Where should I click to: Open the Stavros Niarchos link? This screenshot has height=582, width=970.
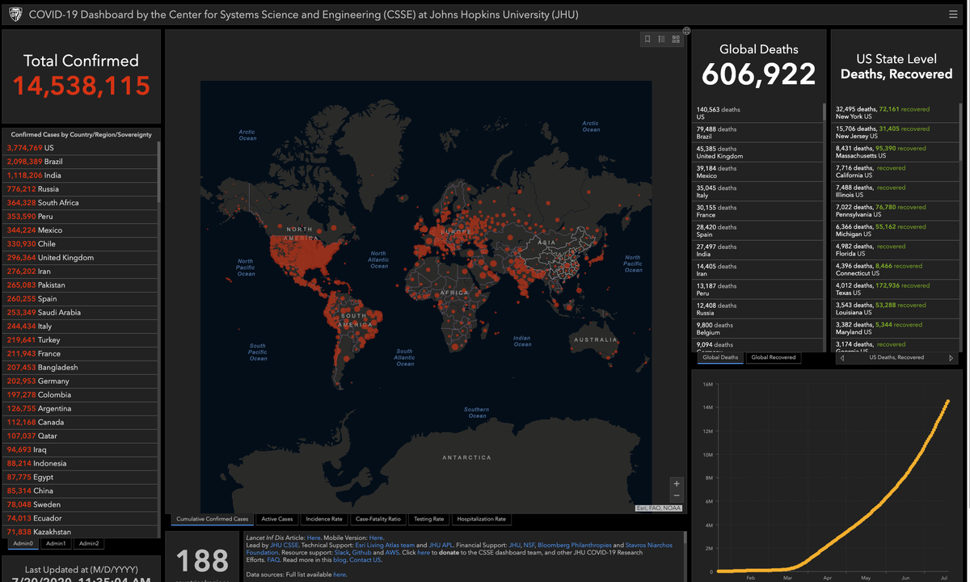pyautogui.click(x=649, y=546)
